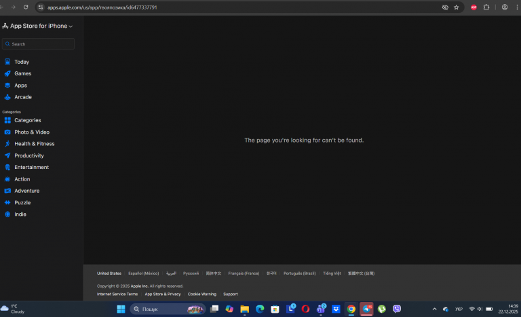Reload the page in the browser

tap(26, 7)
